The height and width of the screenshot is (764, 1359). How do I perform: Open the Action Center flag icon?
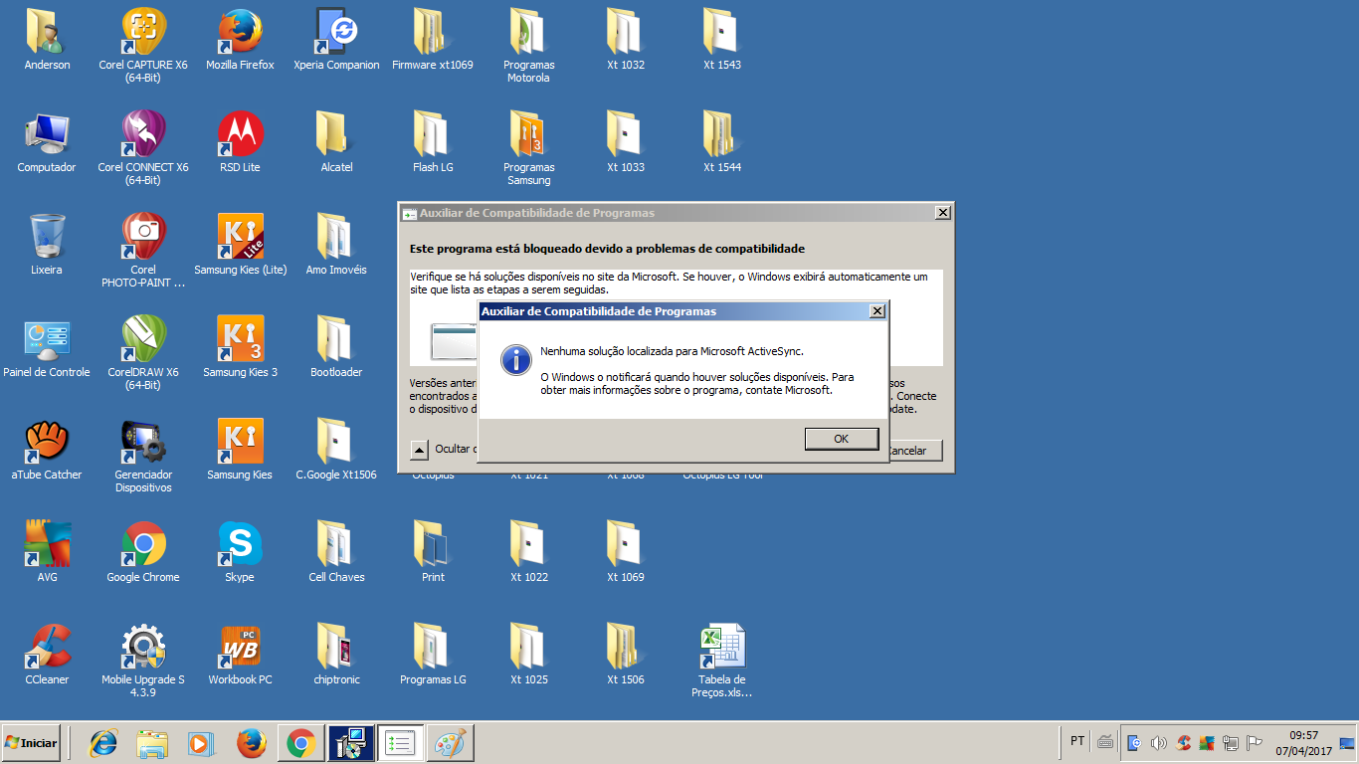tap(1255, 743)
